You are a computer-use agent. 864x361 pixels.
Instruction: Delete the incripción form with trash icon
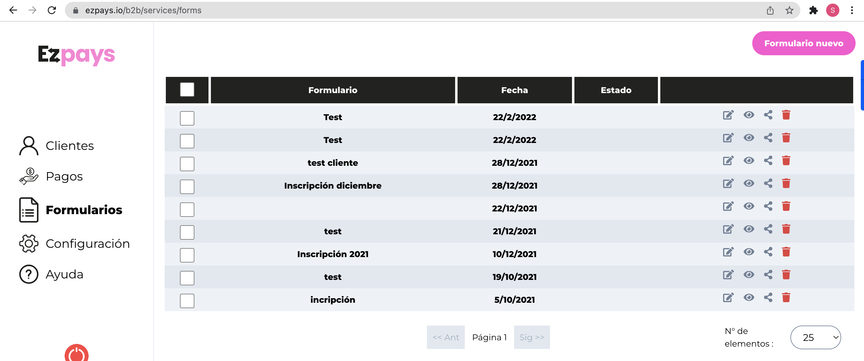pyautogui.click(x=786, y=298)
